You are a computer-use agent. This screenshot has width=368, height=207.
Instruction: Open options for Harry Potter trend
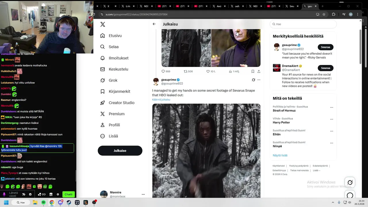331,119
